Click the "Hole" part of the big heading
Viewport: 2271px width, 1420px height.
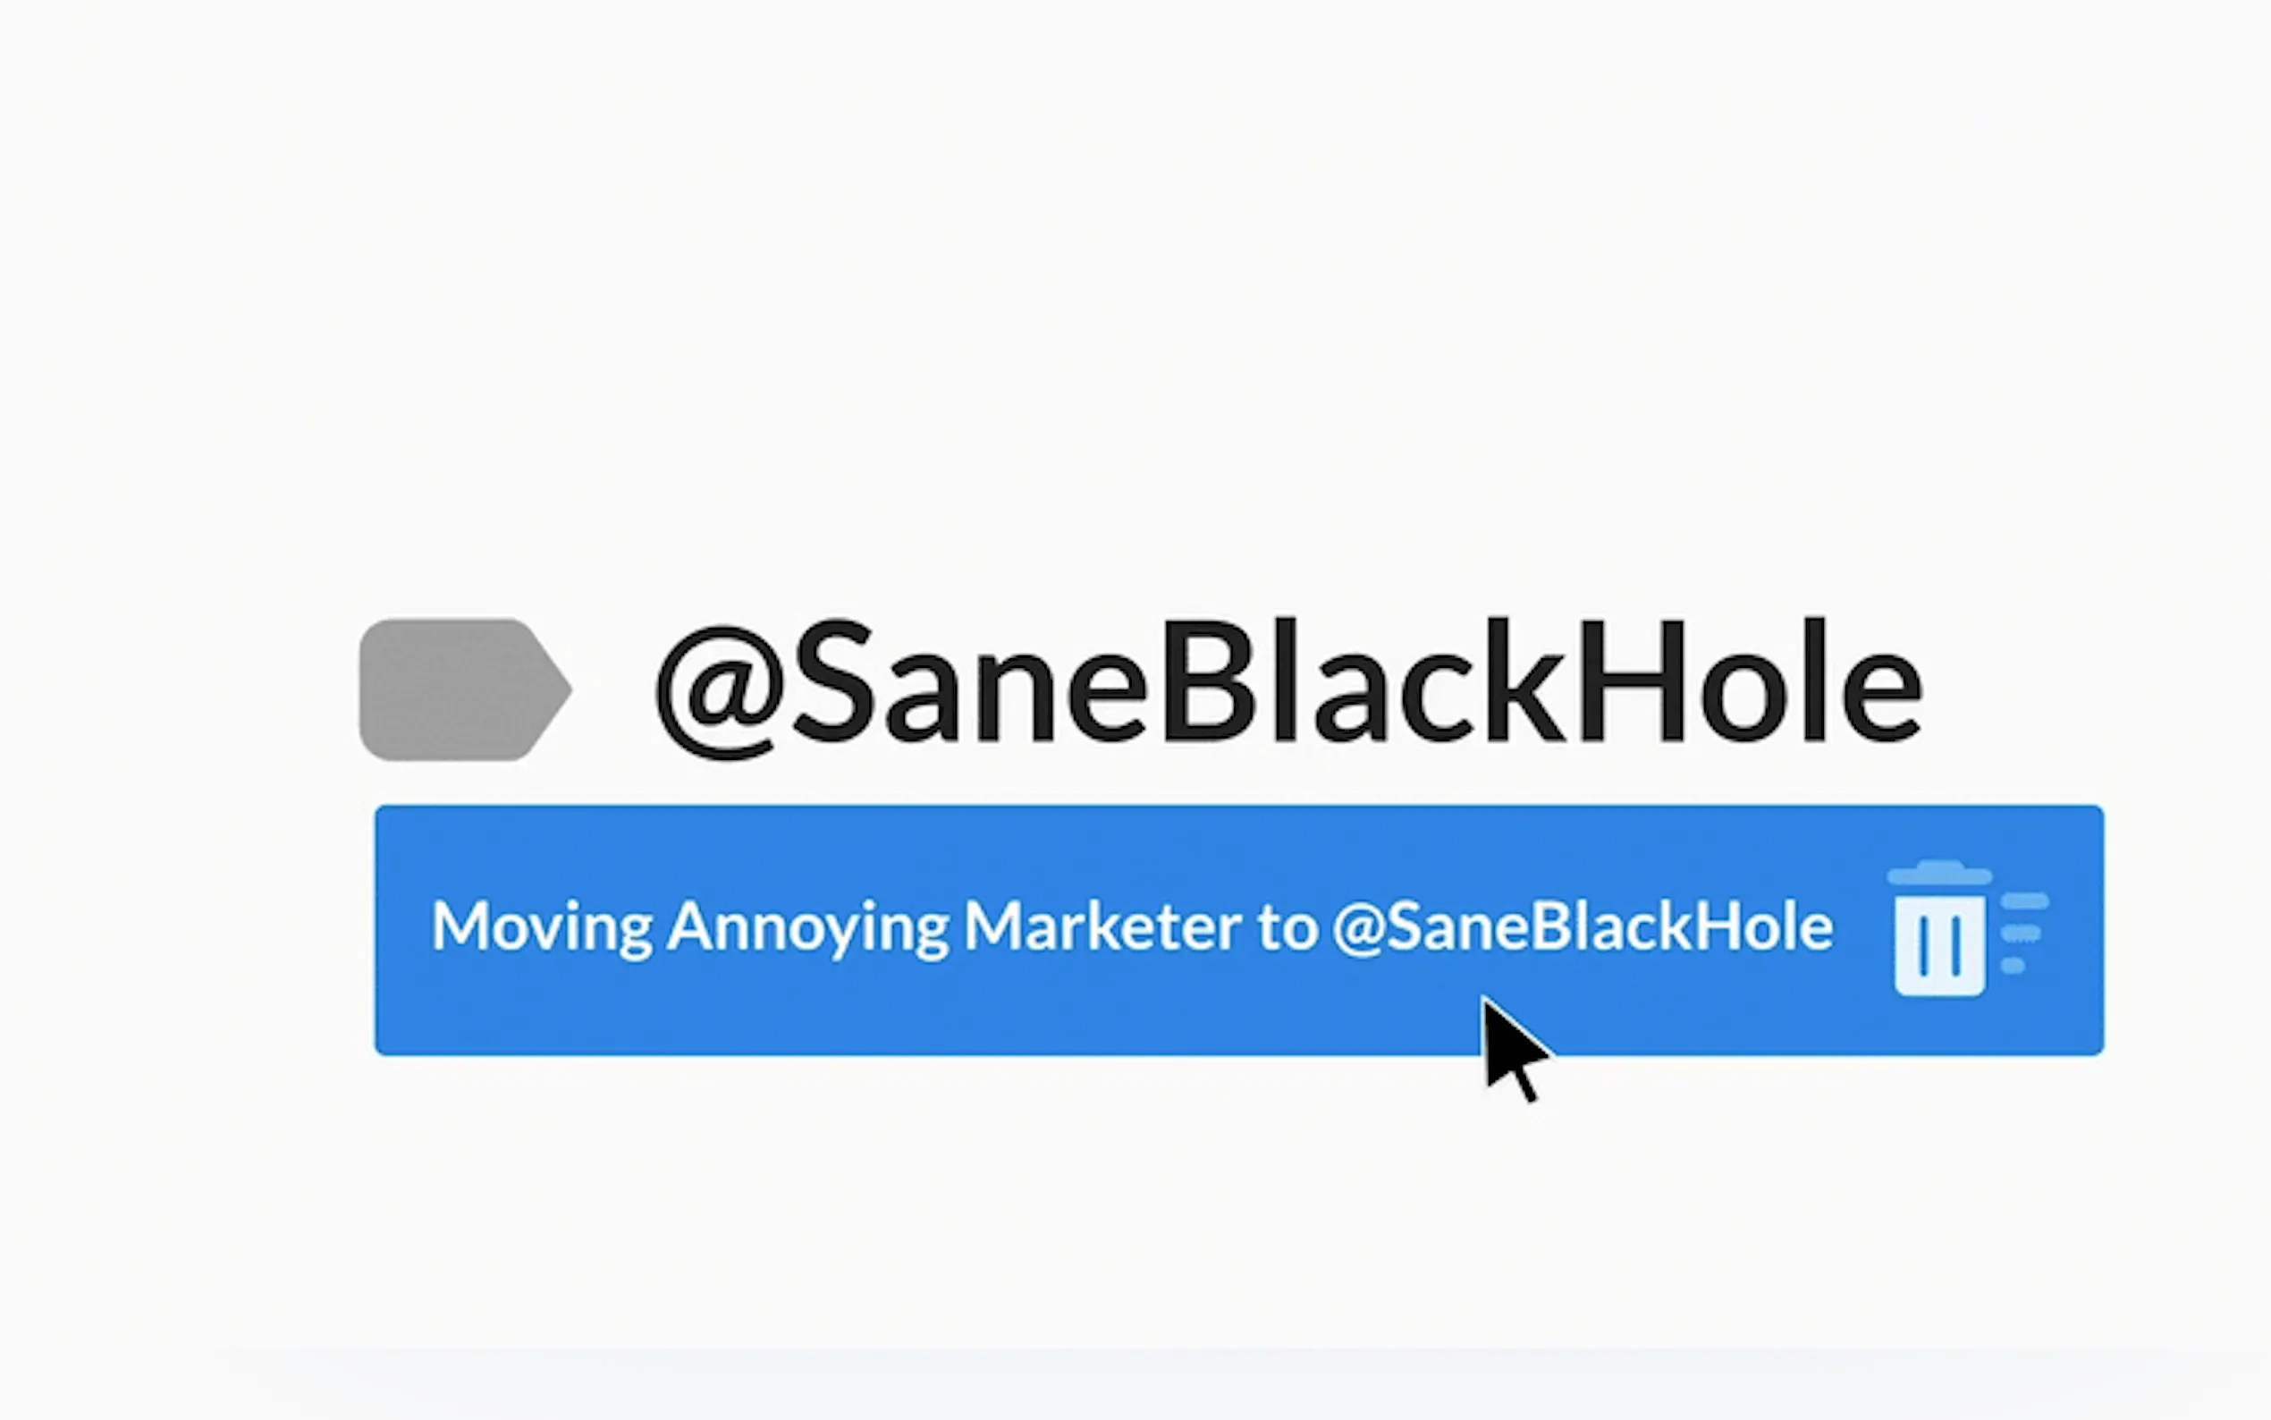pos(1752,680)
